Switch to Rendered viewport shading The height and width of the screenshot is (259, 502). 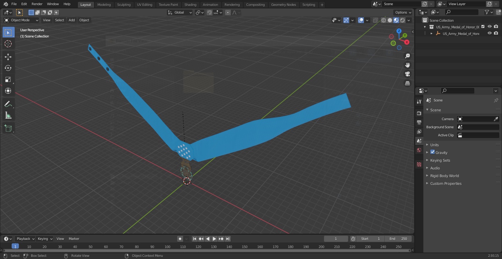tap(402, 20)
